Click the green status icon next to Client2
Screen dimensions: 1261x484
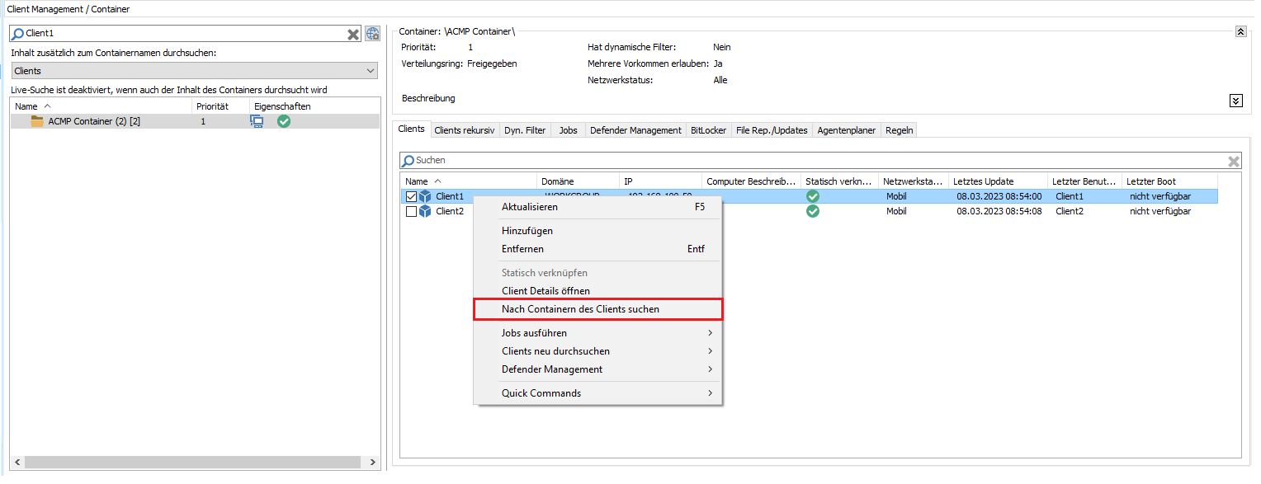813,211
